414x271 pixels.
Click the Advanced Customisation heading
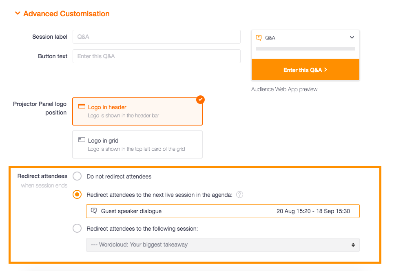66,14
